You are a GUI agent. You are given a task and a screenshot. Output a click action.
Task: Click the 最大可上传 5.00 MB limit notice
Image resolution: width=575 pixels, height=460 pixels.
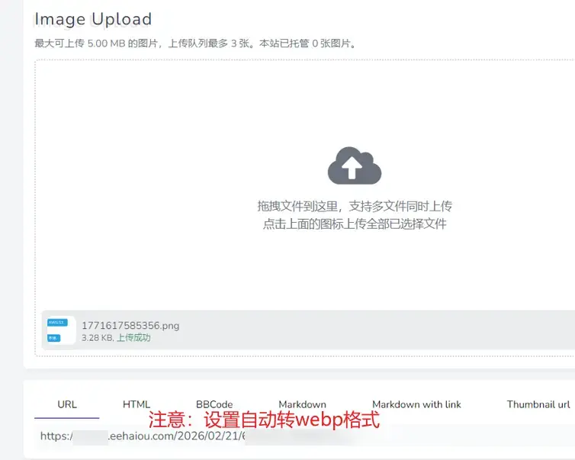[195, 43]
